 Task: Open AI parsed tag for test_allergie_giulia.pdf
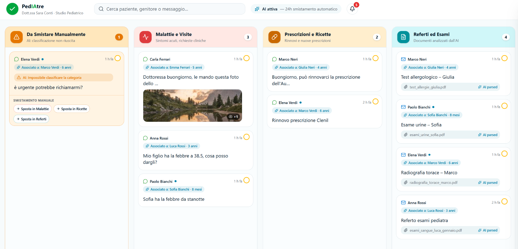pyautogui.click(x=488, y=87)
